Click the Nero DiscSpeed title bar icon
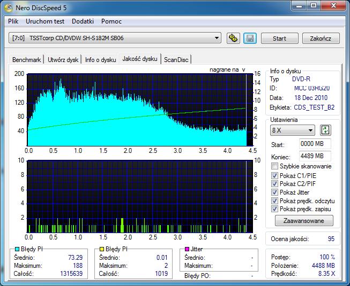The width and height of the screenshot is (350, 286). tap(9, 8)
